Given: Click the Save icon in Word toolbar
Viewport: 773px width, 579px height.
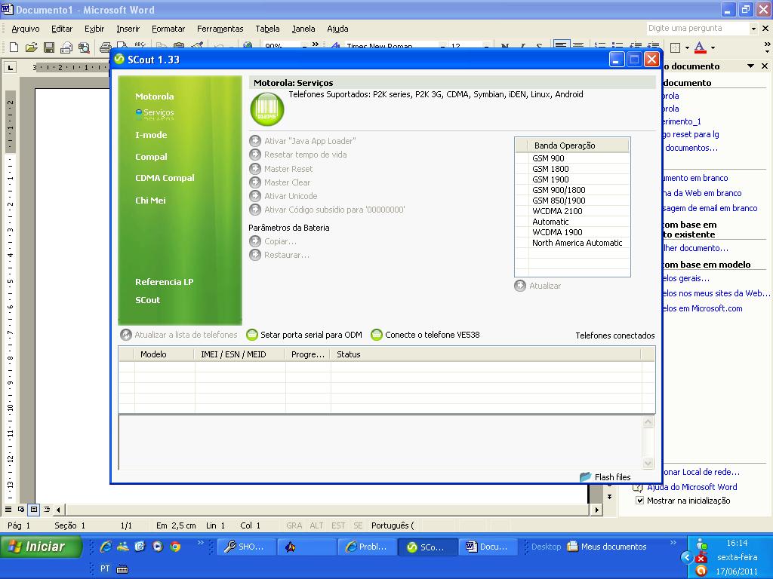Looking at the screenshot, I should [x=48, y=47].
